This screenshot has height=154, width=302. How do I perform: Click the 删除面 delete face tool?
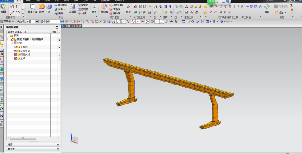(115, 14)
